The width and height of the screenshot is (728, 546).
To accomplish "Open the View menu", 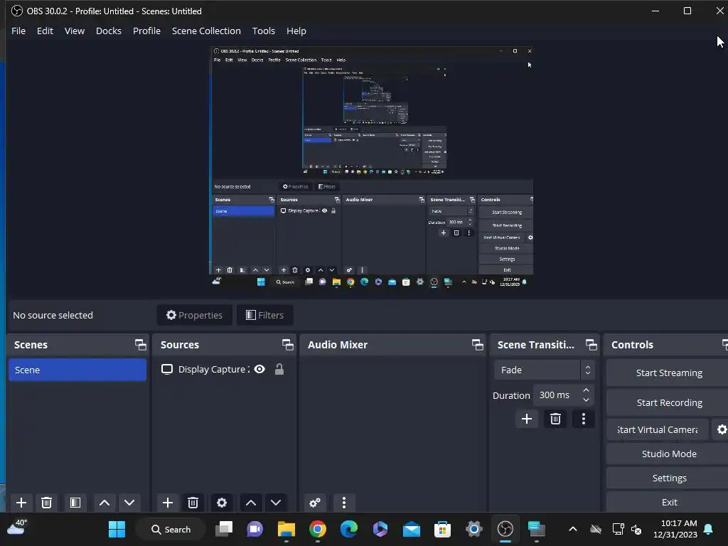I will point(74,31).
